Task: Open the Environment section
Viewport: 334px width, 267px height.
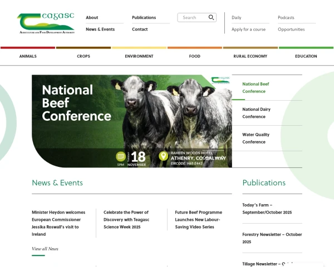Action: (139, 56)
